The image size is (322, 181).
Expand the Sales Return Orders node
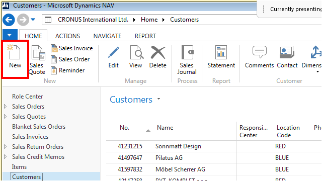coord(6,146)
